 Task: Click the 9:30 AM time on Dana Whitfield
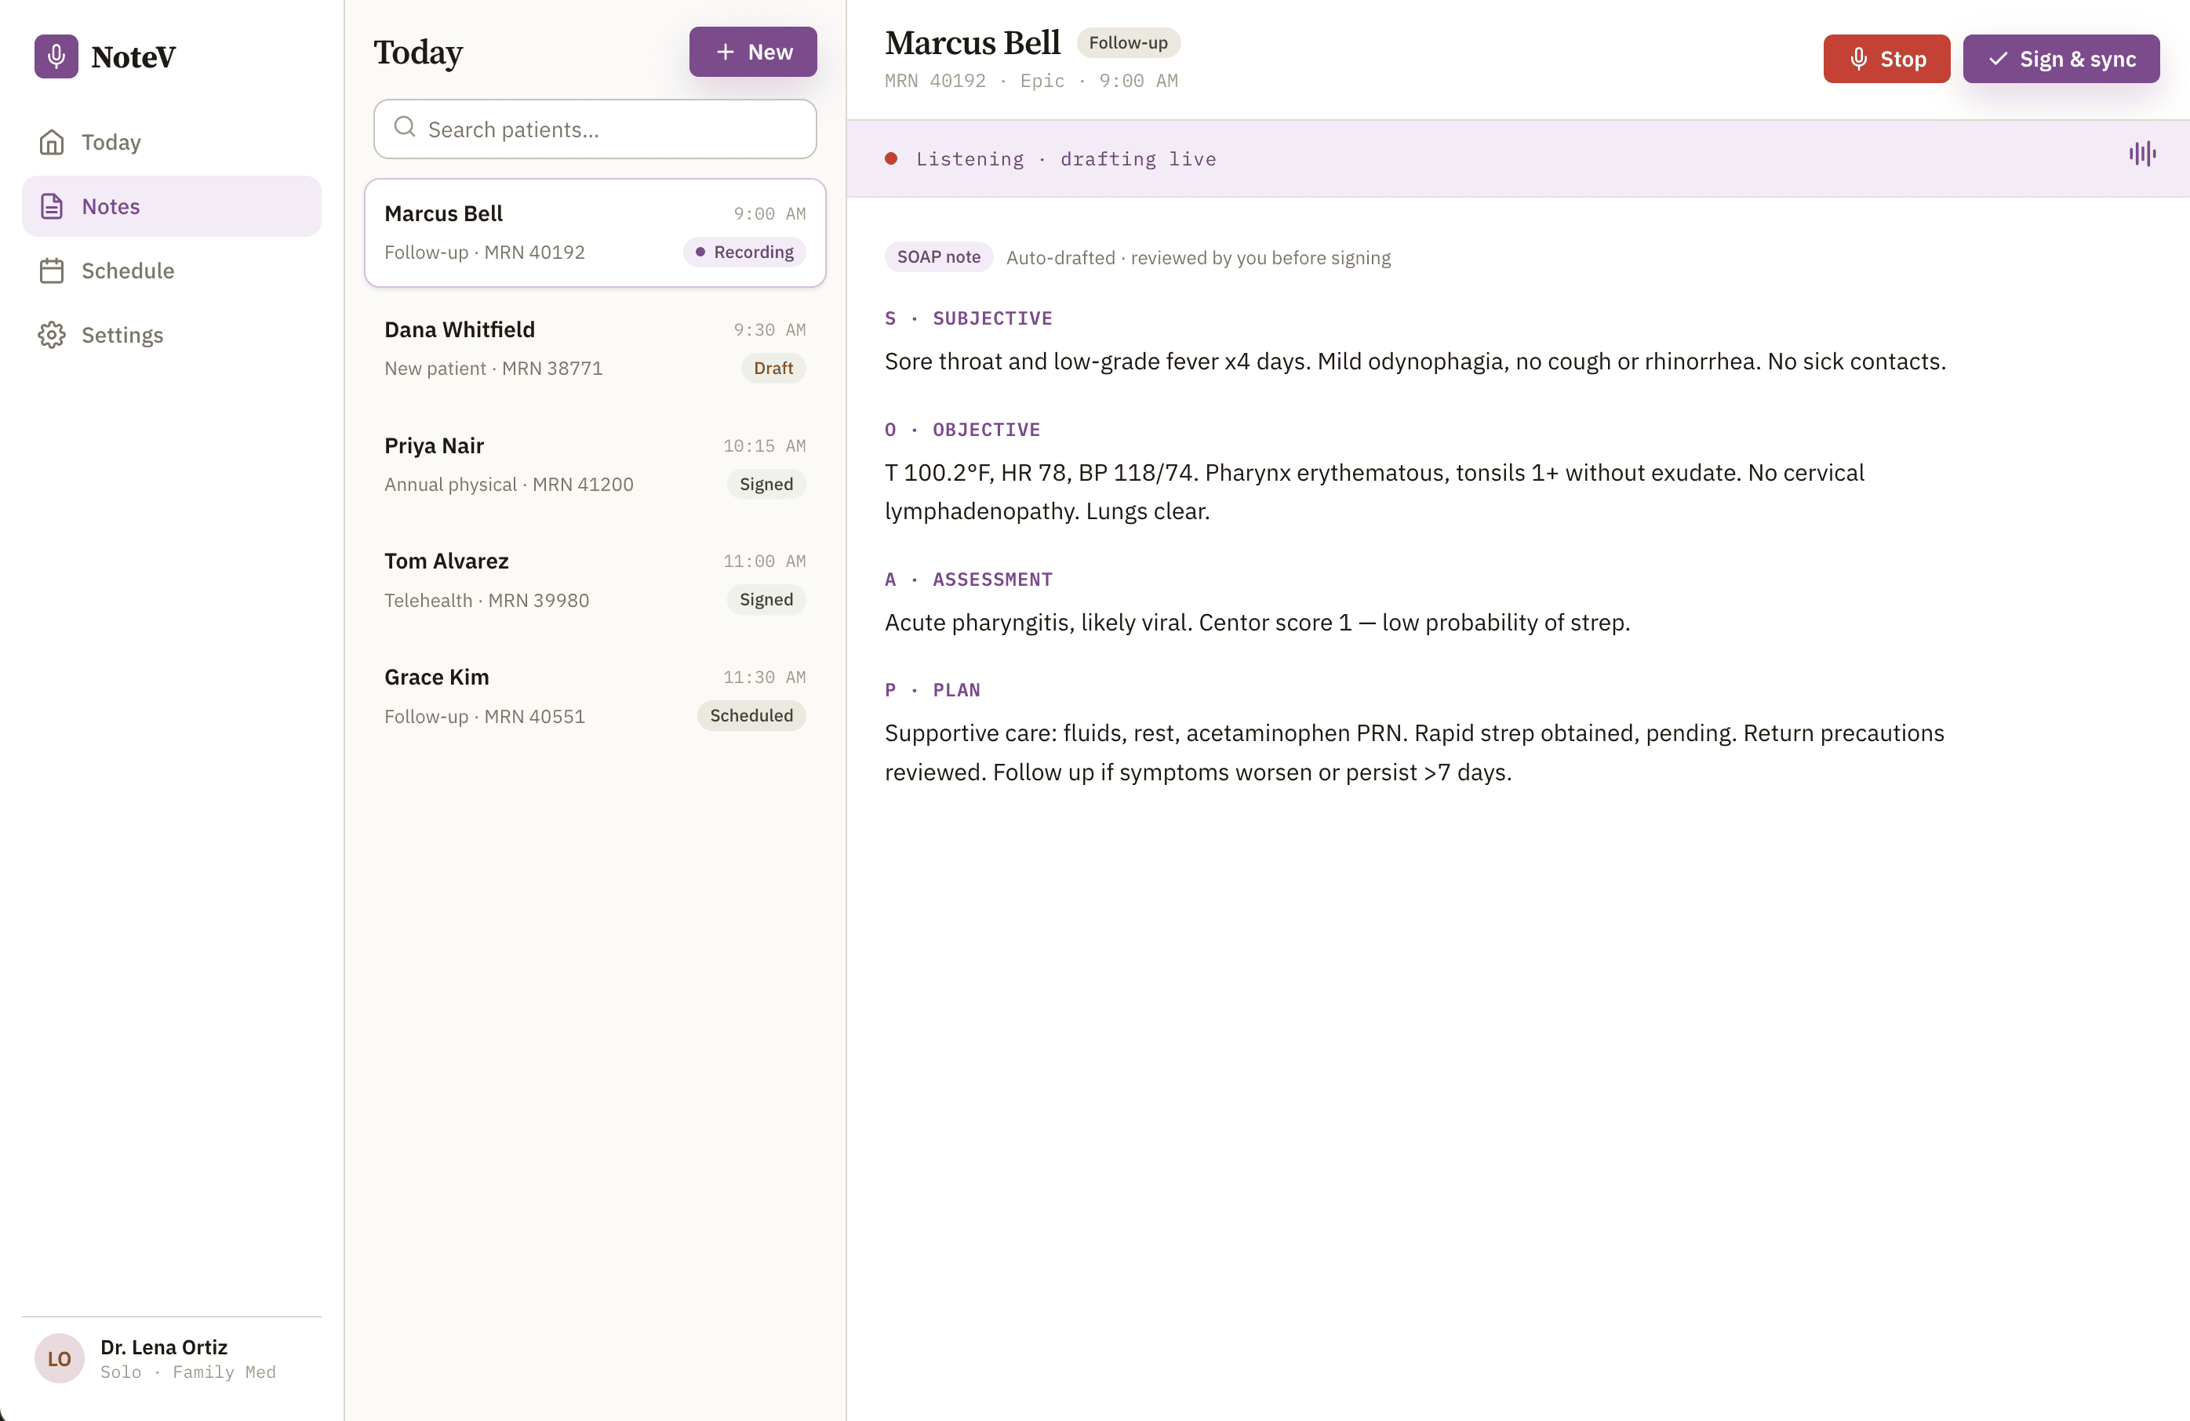769,329
